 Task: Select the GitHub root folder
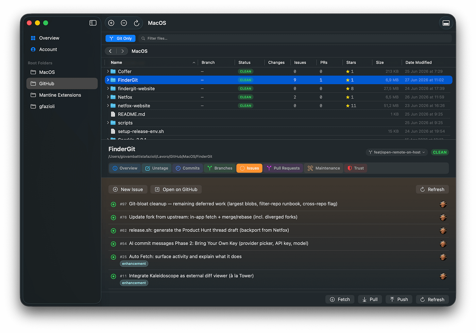(x=62, y=84)
